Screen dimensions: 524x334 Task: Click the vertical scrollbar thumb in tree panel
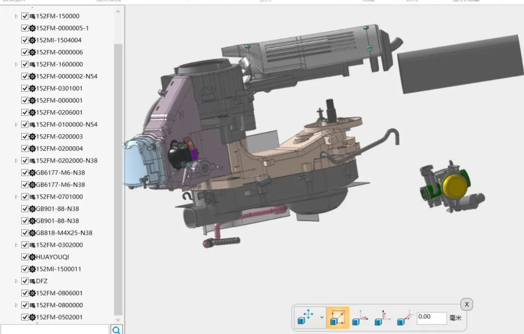click(x=118, y=179)
